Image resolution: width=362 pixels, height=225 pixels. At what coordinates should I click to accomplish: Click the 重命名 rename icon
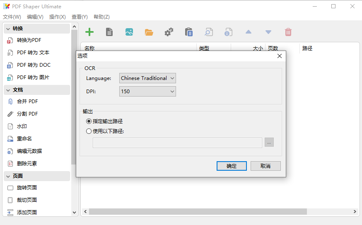tap(10, 139)
